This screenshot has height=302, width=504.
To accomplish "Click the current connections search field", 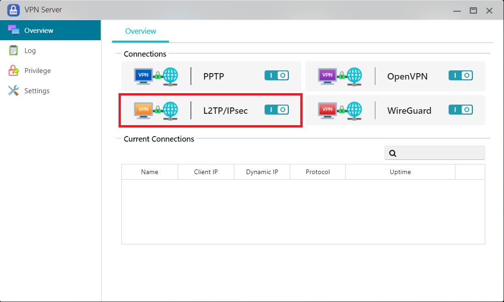I will [x=434, y=153].
